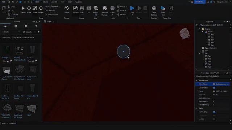The image size is (232, 130).
Task: Click the Toolbox search field
Action: tap(29, 32)
